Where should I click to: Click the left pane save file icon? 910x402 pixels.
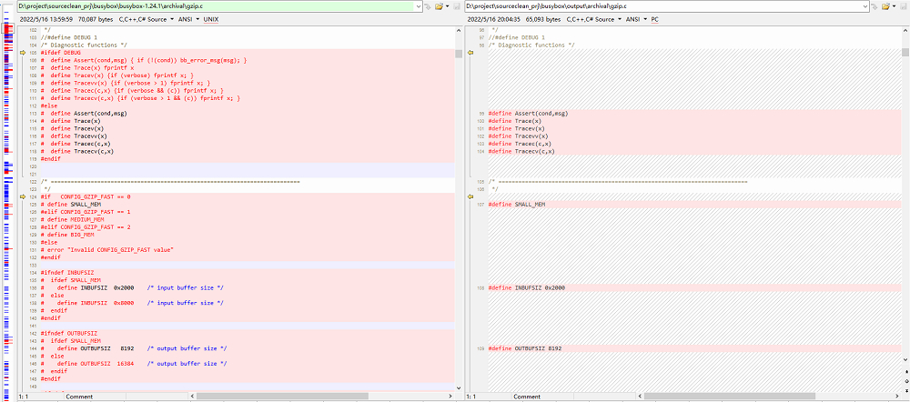[455, 6]
